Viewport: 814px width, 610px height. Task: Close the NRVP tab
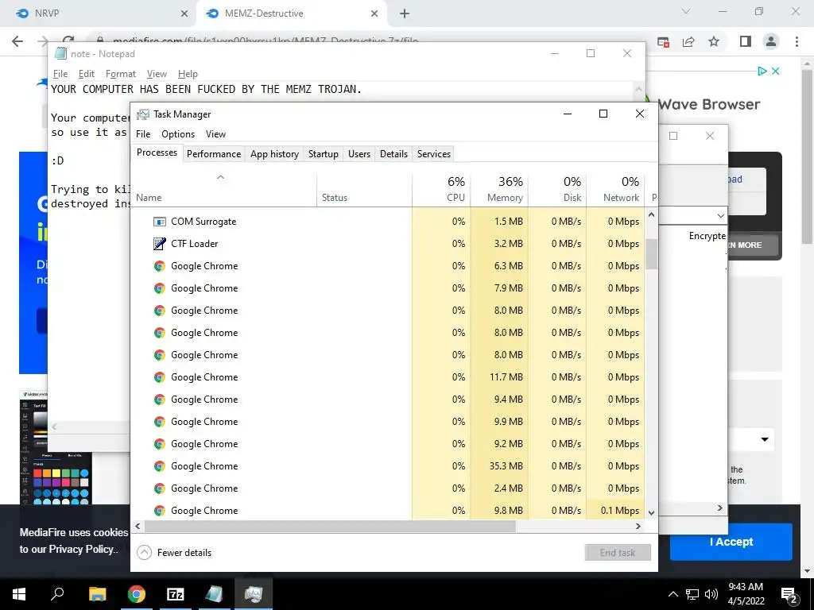click(x=184, y=14)
